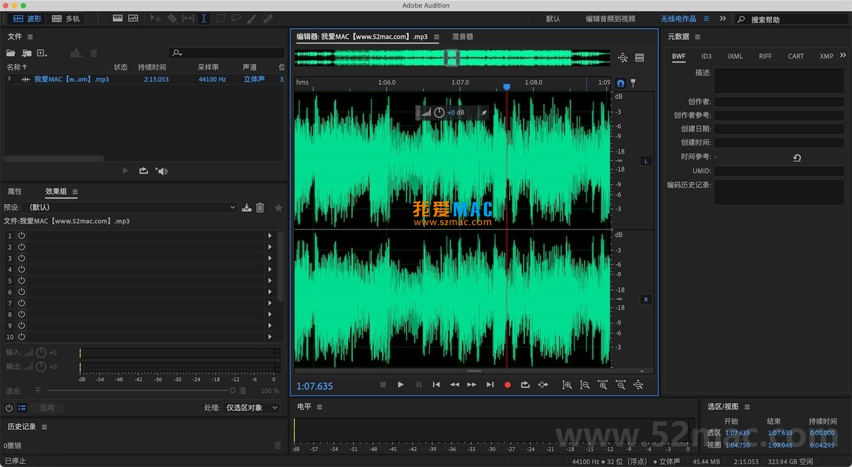Switch to the 混音器 tab
Screen dimensions: 852x467
point(463,37)
